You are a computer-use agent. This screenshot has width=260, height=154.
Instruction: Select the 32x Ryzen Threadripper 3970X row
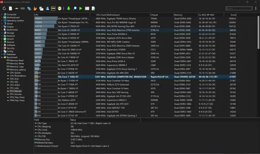(x=135, y=19)
